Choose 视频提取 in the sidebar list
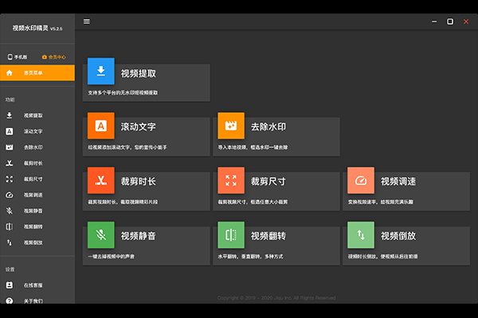 33,115
